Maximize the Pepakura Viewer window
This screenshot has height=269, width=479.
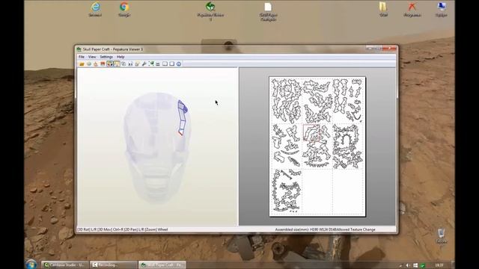(x=378, y=48)
